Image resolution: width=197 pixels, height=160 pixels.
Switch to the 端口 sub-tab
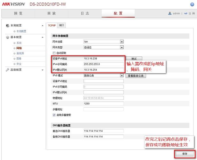coord(61,25)
